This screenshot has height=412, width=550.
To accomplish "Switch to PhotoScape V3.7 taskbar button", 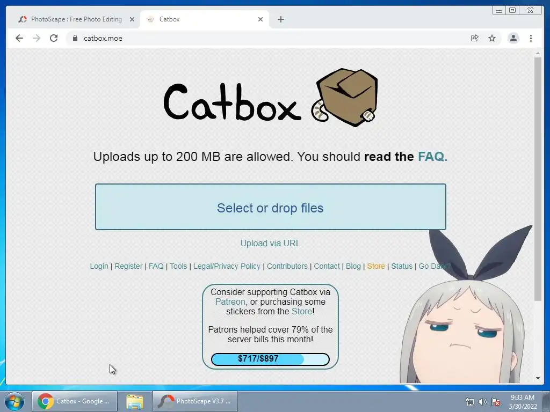I will coord(195,401).
